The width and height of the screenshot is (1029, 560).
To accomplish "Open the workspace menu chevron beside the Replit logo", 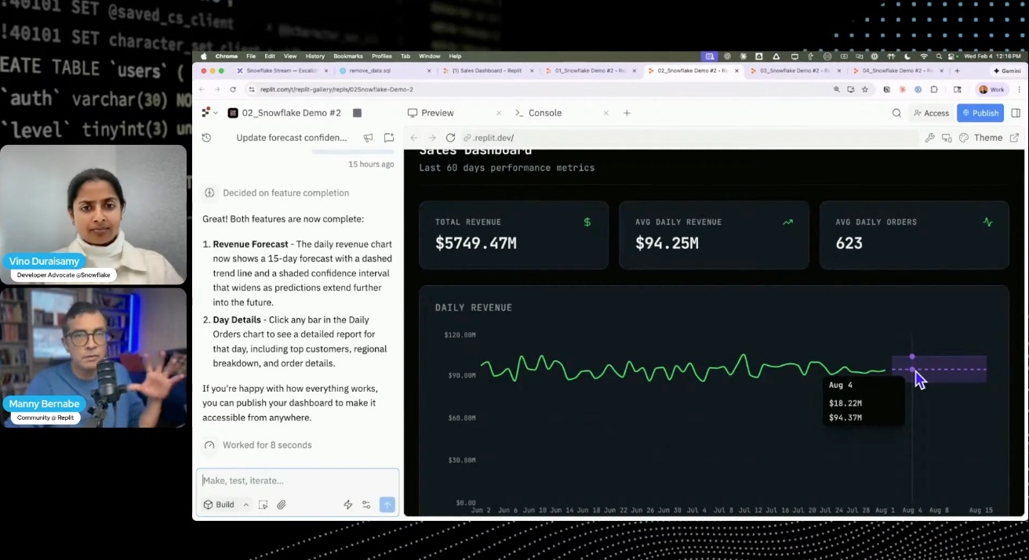I will [215, 112].
